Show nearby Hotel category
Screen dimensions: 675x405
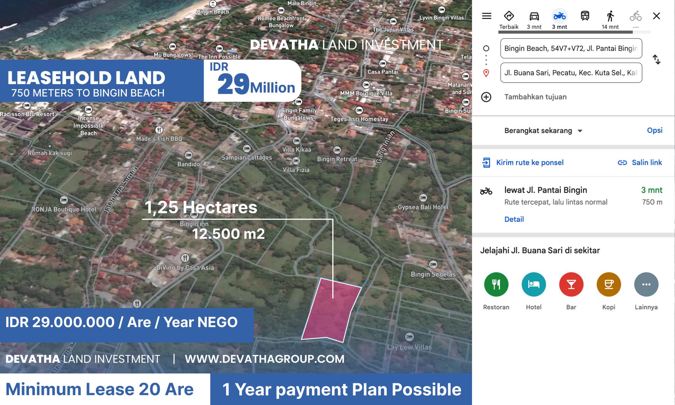point(534,284)
